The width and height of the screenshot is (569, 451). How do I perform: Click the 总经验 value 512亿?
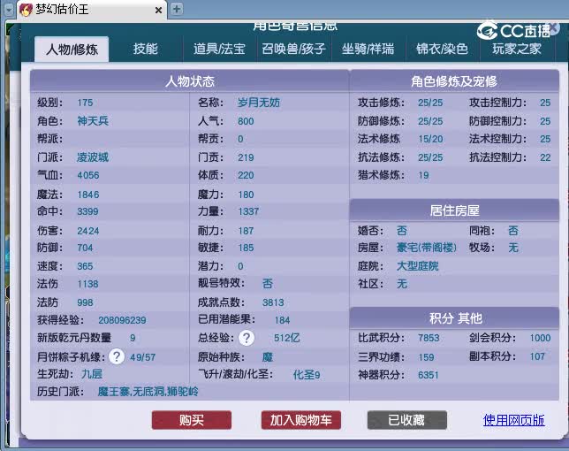286,338
